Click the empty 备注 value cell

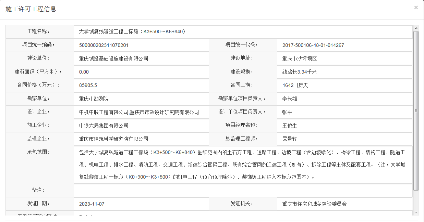pos(243,190)
